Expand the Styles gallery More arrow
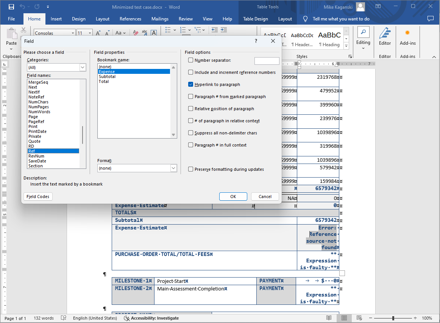 coord(346,46)
